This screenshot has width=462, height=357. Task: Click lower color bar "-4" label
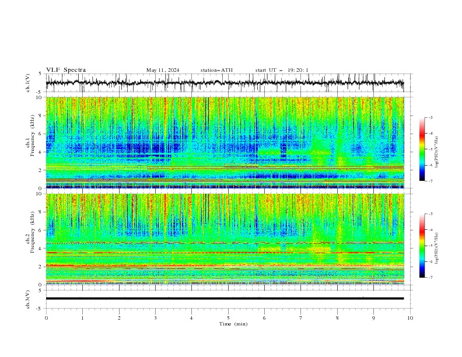[430, 230]
